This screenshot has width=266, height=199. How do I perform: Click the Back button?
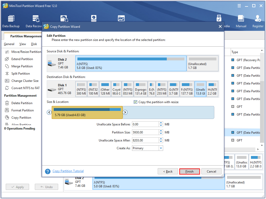click(x=168, y=172)
